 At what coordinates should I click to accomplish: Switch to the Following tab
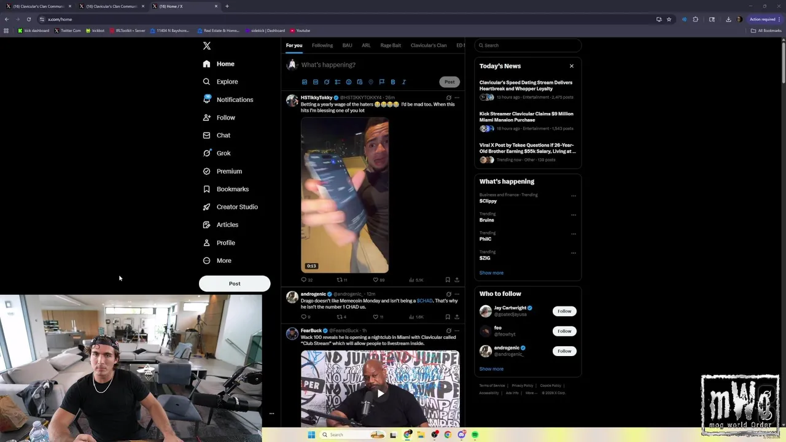click(322, 45)
